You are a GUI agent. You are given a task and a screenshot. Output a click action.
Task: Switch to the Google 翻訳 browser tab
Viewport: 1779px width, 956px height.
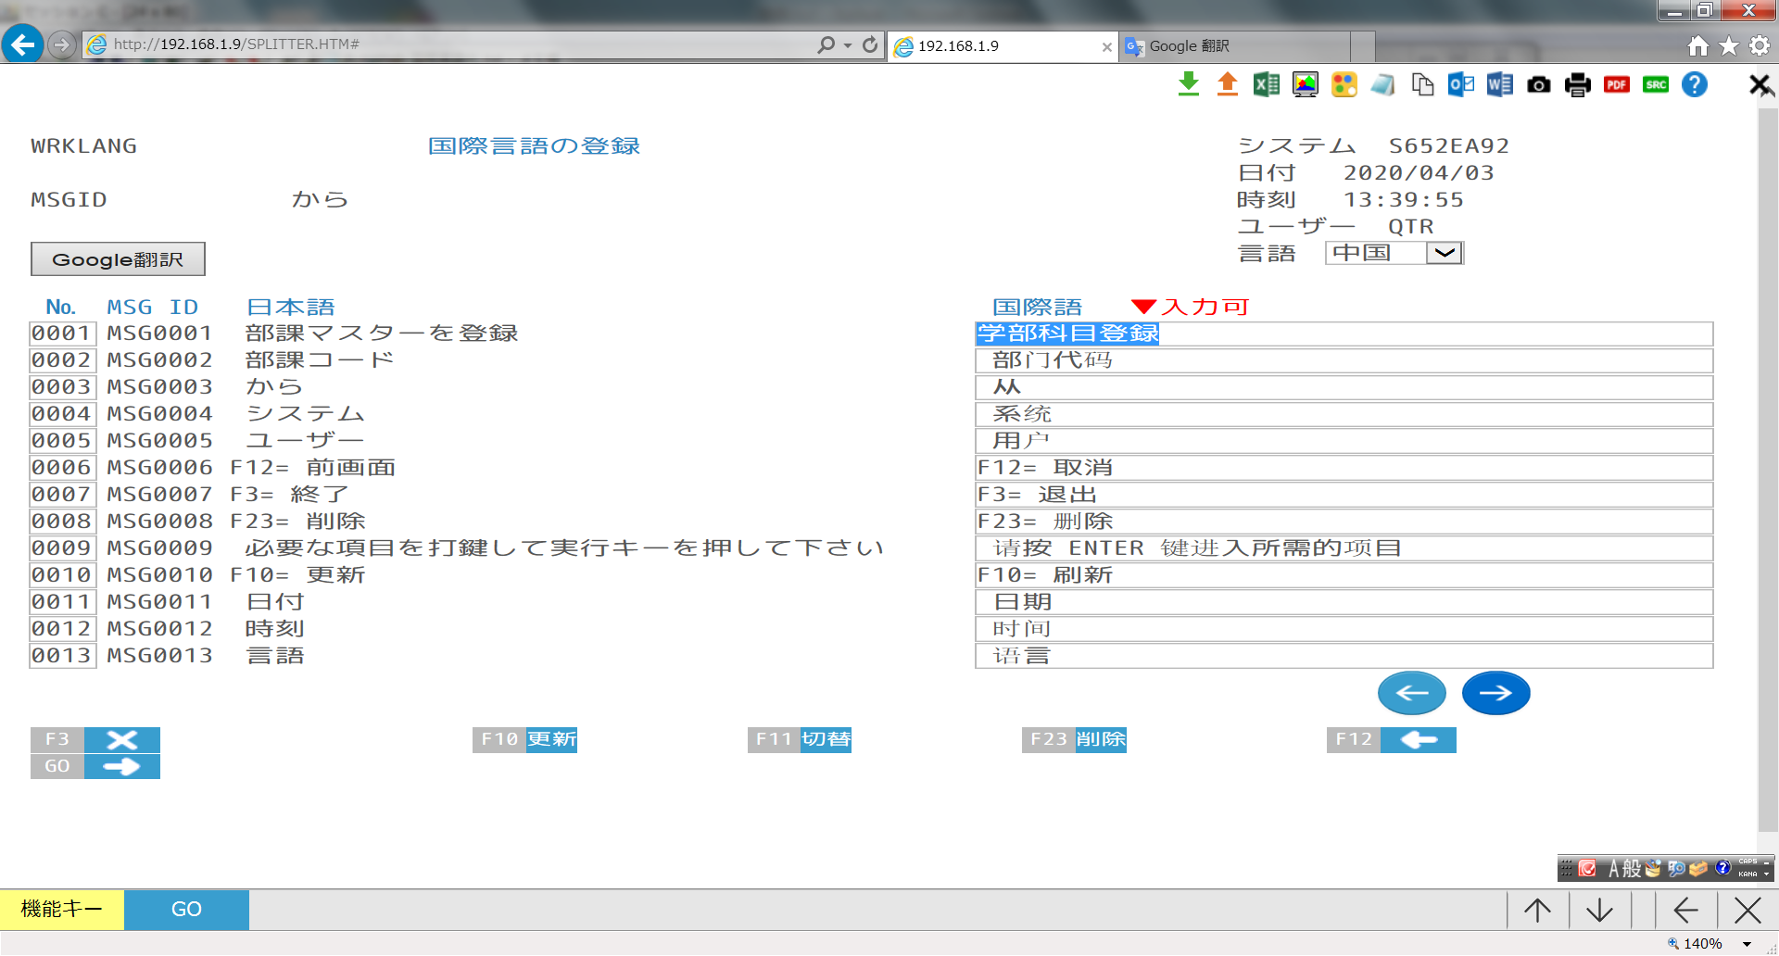(x=1232, y=46)
